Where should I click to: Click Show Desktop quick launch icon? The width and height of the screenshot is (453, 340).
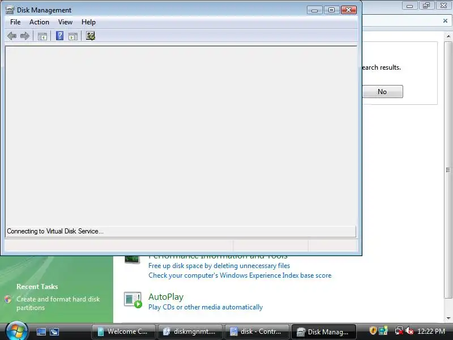(41, 331)
